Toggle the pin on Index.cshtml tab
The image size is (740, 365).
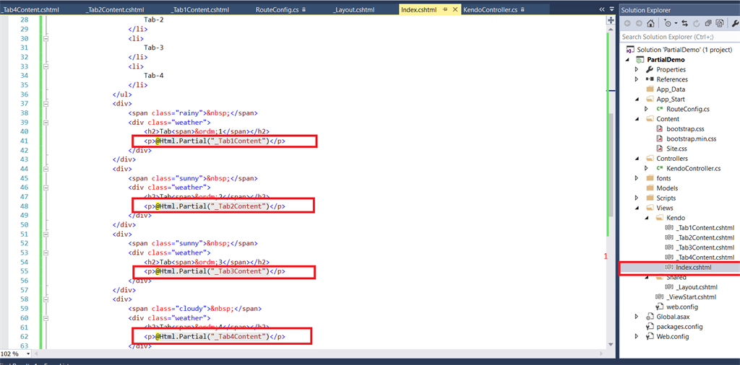445,10
